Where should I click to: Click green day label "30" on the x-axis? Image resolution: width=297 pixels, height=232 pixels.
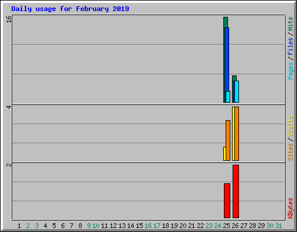click(270, 226)
